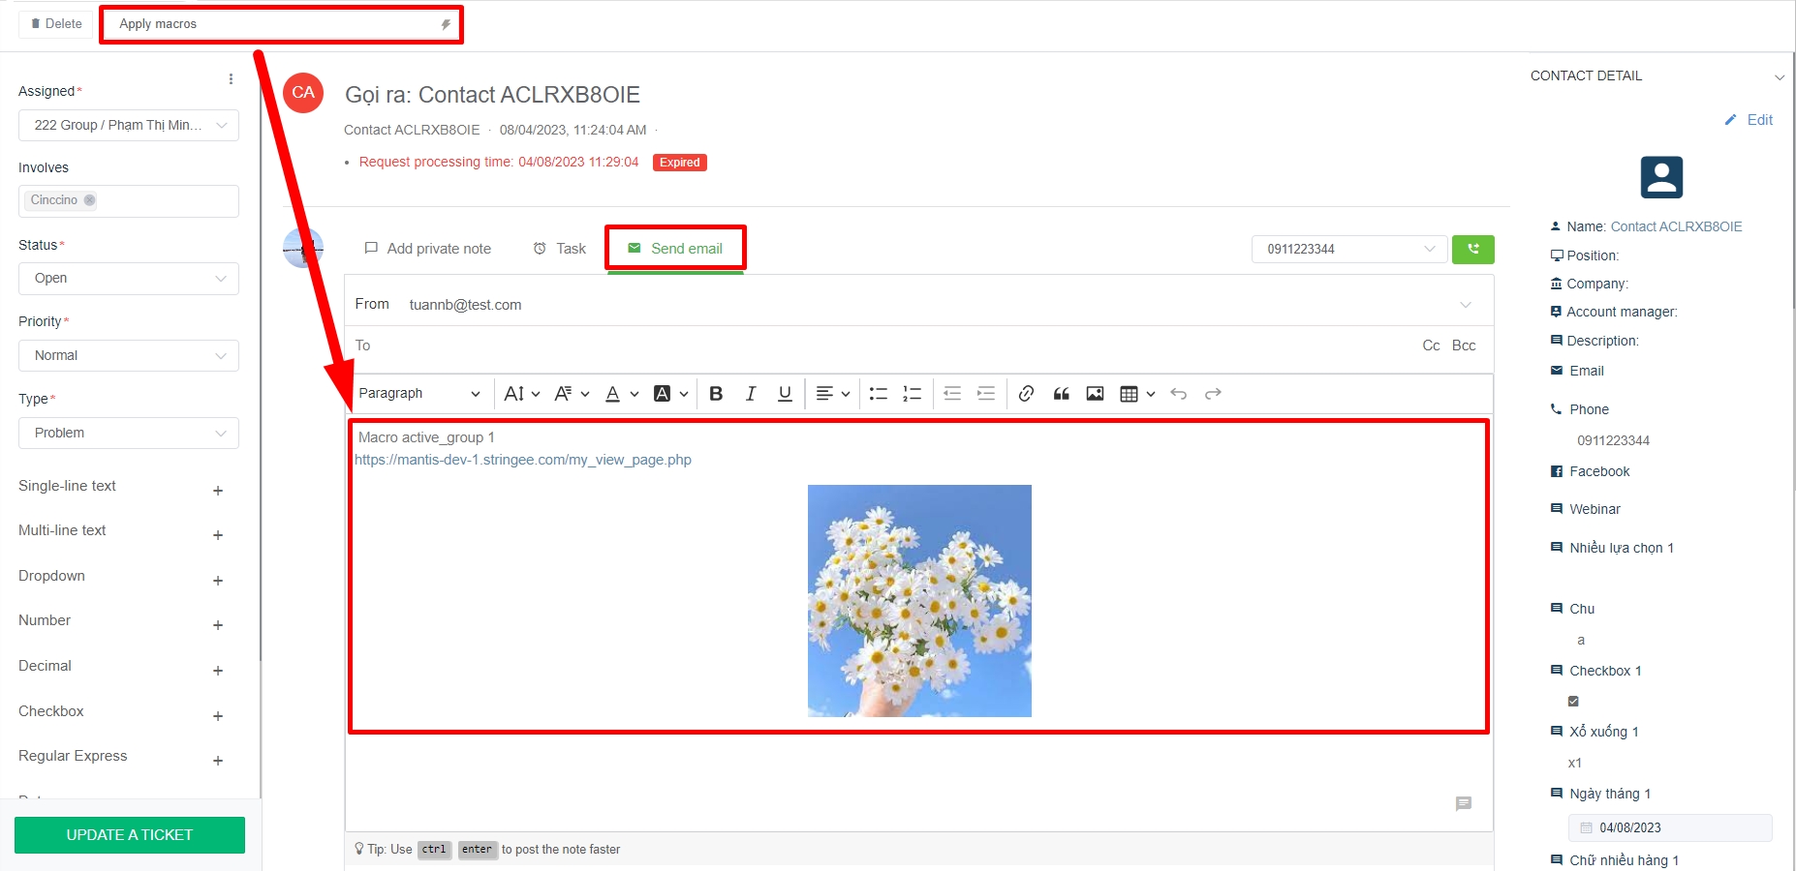Click the green call button

click(1472, 250)
